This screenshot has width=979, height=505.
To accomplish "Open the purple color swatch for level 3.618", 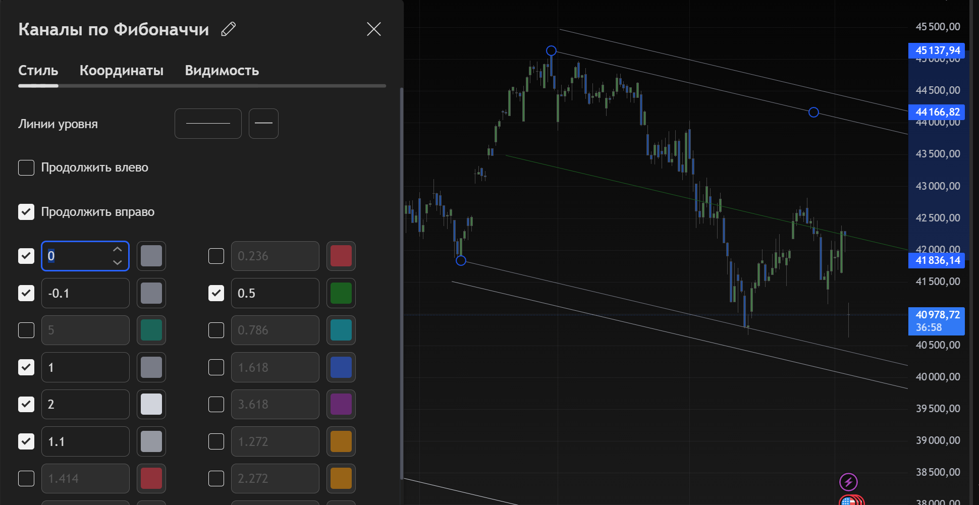I will click(x=341, y=404).
